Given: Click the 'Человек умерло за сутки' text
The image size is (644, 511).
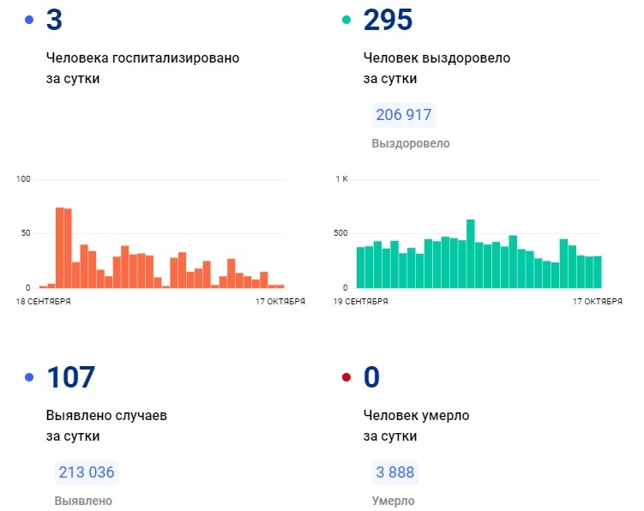Looking at the screenshot, I should [x=416, y=425].
